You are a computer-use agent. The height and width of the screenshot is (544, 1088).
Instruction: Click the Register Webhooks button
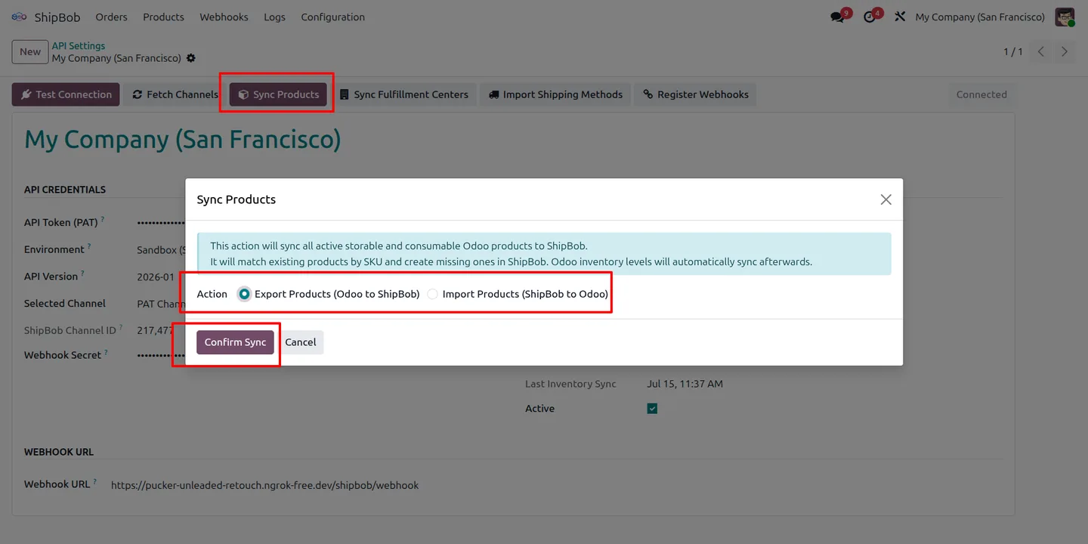tap(695, 94)
